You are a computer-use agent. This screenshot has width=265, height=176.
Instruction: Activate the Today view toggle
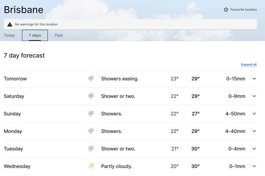(10, 35)
